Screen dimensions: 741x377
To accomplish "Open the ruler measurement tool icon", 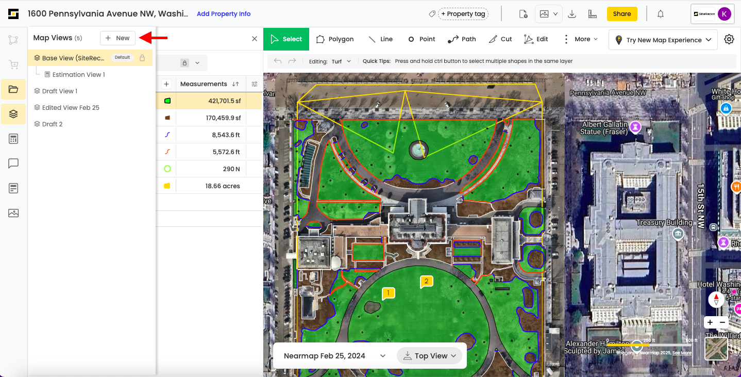I will click(592, 14).
